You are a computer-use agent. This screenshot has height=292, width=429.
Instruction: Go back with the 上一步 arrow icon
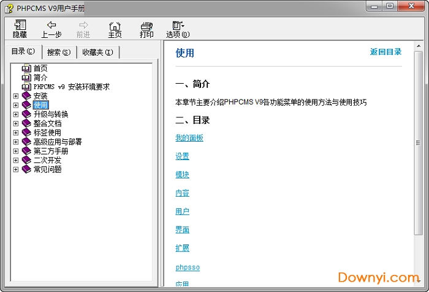pos(51,25)
